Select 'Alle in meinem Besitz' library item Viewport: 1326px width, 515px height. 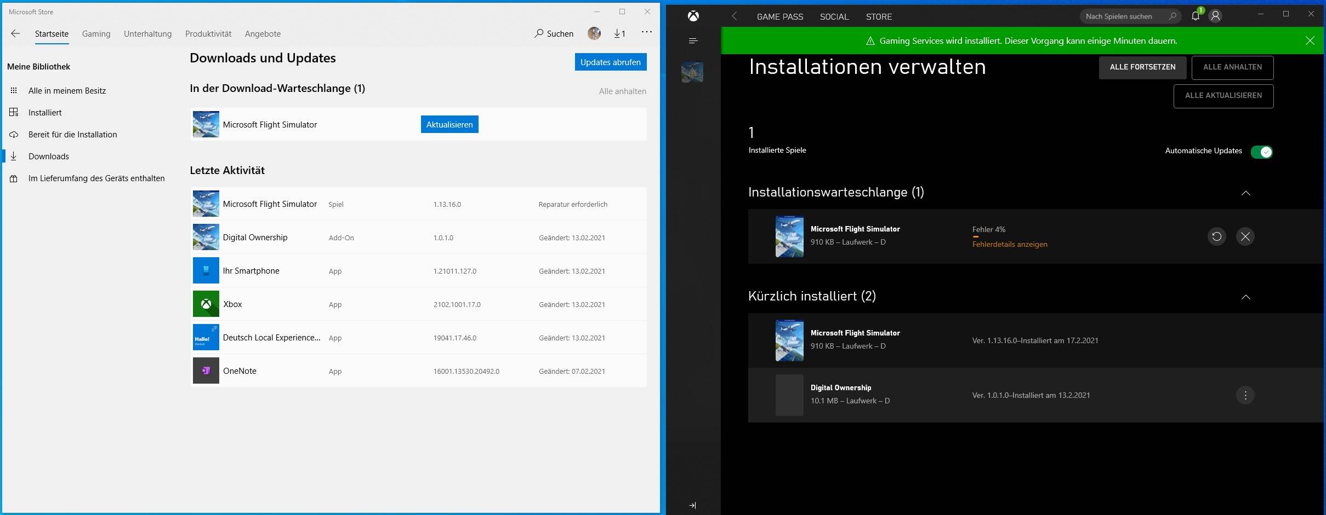(67, 91)
